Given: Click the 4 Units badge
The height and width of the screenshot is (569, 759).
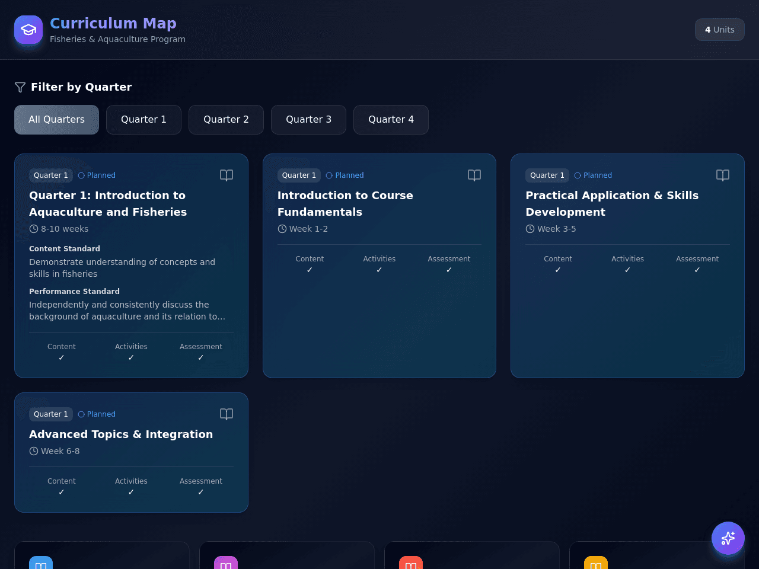Looking at the screenshot, I should point(720,30).
